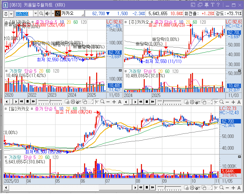Open the dropdown arrow beside the speaker icon

[x=53, y=14]
